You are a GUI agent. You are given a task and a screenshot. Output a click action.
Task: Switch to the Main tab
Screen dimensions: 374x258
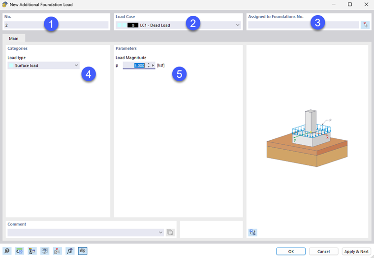click(x=14, y=38)
